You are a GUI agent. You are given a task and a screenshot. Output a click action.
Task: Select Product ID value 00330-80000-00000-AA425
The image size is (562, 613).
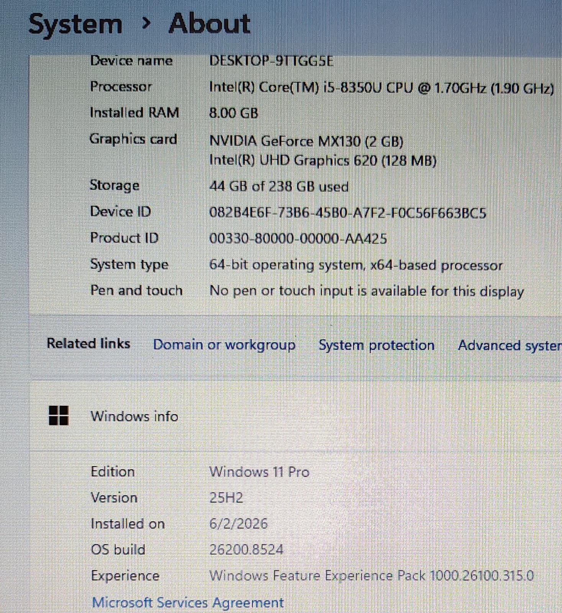[298, 239]
